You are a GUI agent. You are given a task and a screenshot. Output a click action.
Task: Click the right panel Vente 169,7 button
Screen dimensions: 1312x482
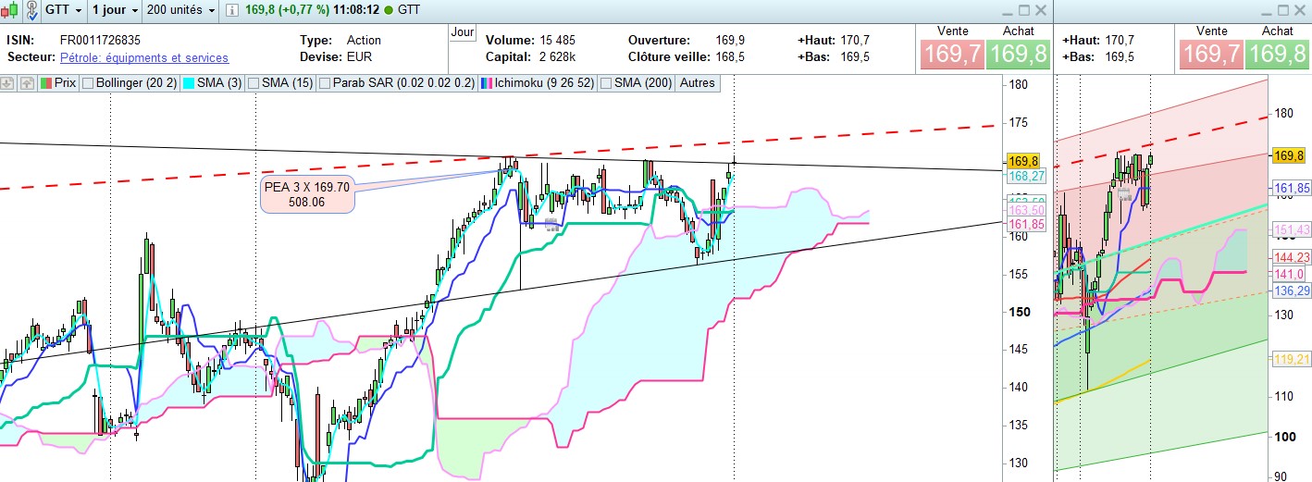[1212, 55]
